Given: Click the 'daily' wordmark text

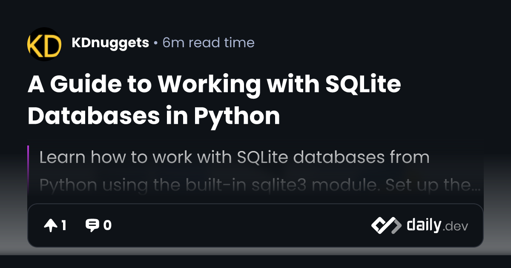Looking at the screenshot, I should click(423, 225).
